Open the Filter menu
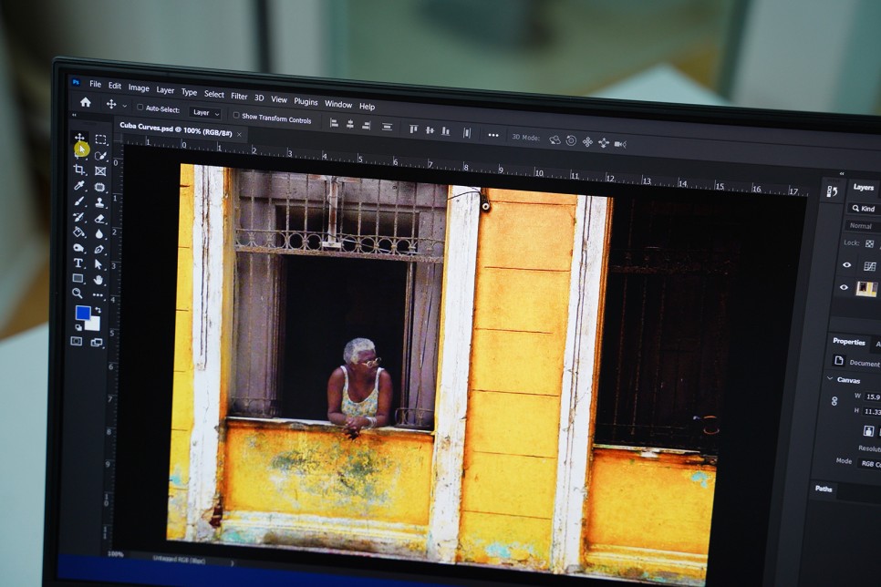 pyautogui.click(x=239, y=96)
